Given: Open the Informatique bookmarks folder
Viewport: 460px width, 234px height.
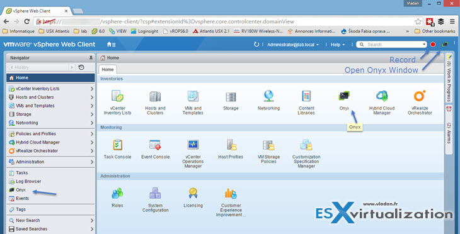Looking at the screenshot, I should click(x=18, y=31).
